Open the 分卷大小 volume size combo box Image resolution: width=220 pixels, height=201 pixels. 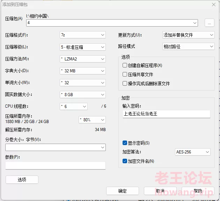click(56, 148)
